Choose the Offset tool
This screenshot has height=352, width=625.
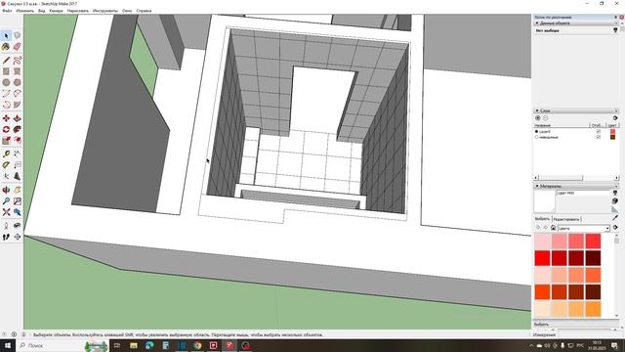pos(18,141)
